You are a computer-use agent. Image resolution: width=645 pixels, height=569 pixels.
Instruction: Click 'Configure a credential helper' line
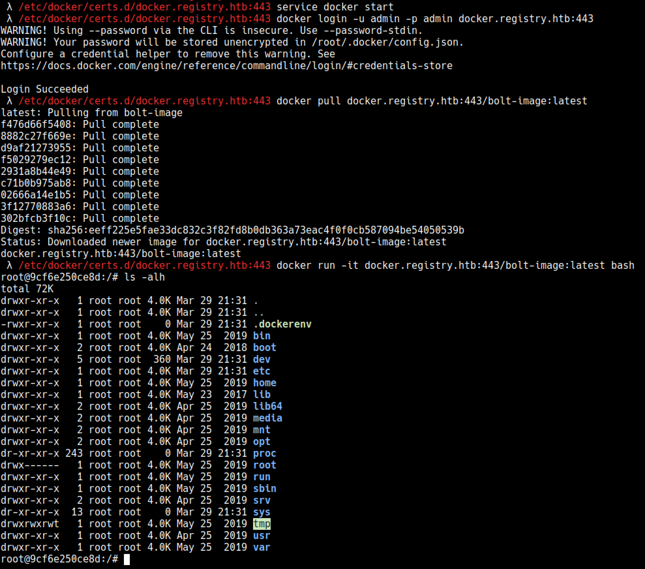coord(168,54)
